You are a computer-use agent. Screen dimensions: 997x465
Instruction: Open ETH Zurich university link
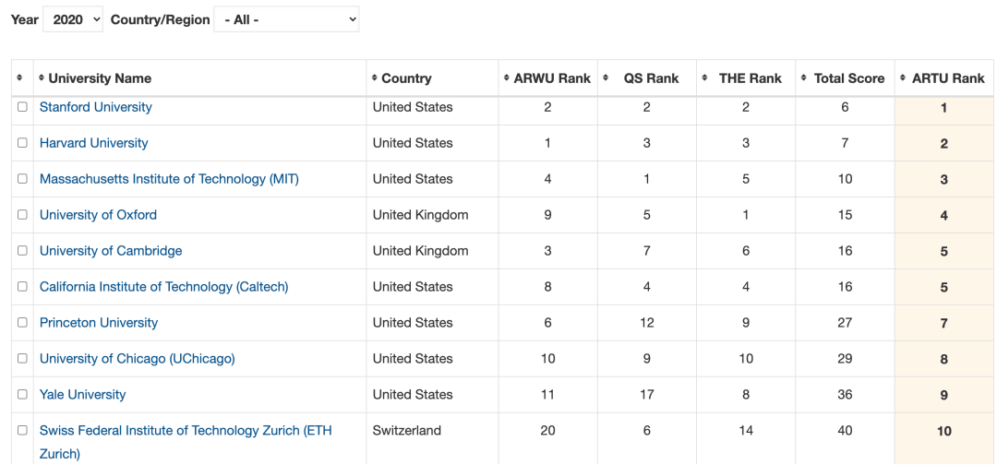(186, 442)
